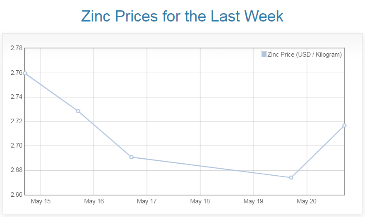Click the May 18 x-axis label
This screenshot has width=365, height=217.
200,202
